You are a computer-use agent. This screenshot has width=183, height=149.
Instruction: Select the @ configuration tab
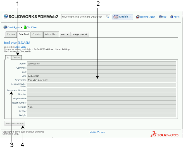[8, 57]
